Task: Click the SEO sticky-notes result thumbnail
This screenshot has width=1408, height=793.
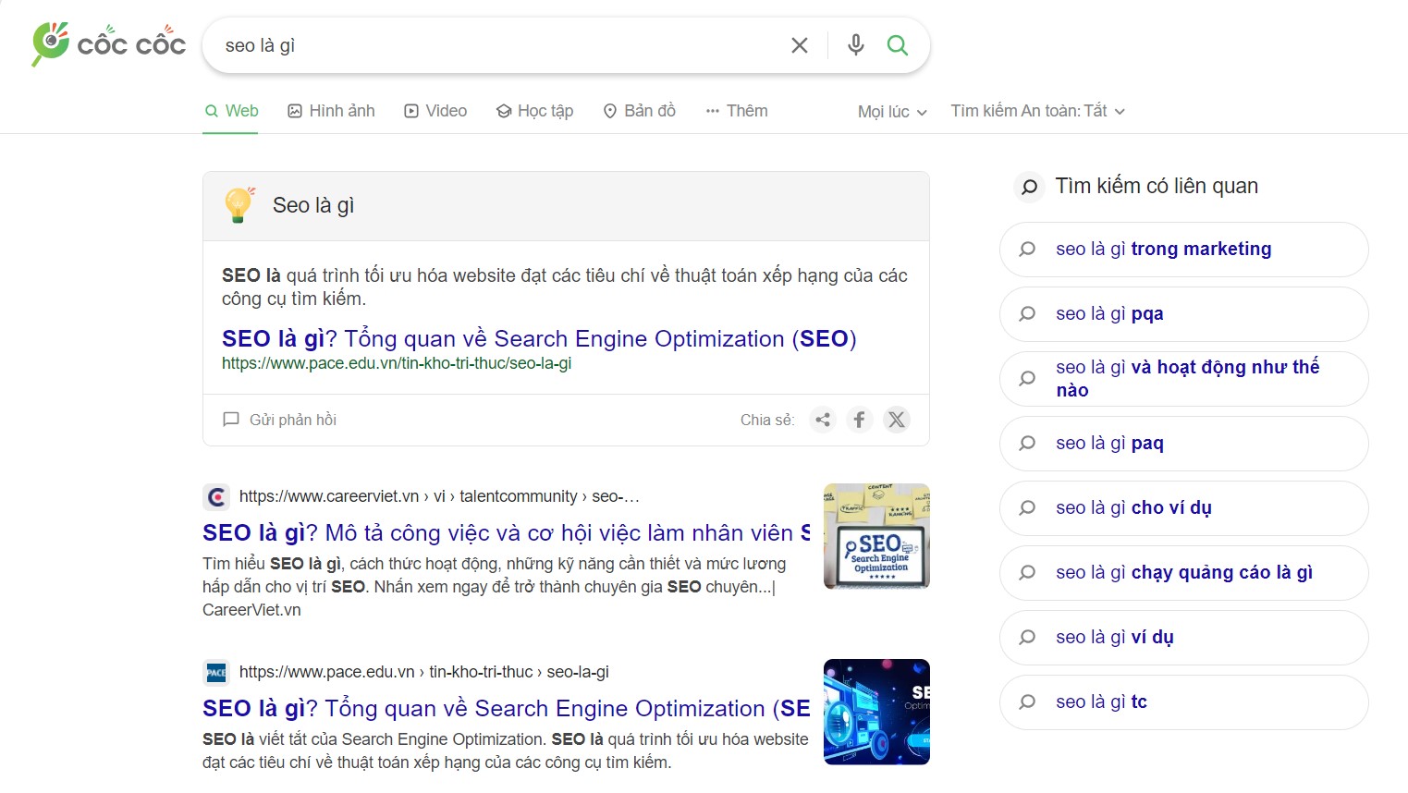Action: (875, 536)
